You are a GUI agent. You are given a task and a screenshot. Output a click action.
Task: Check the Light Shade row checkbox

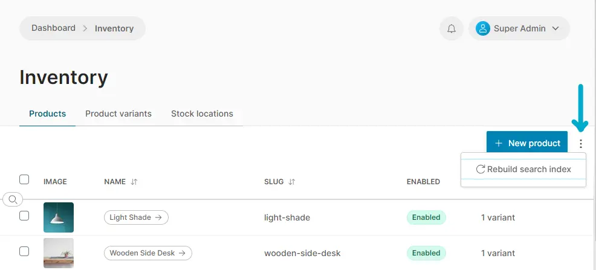click(24, 216)
